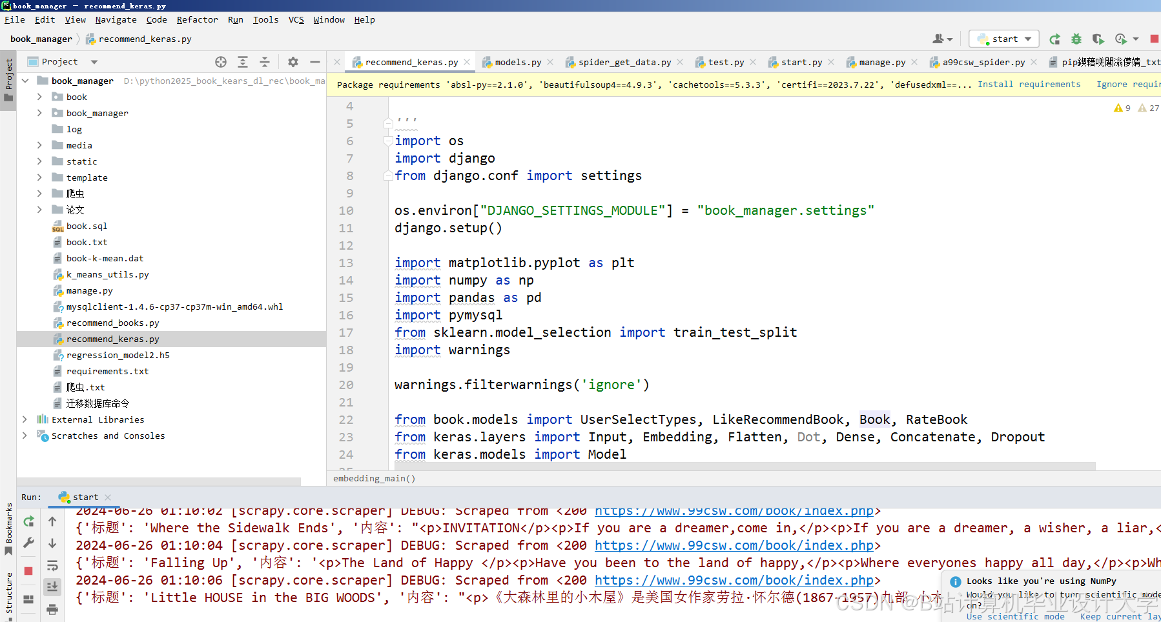This screenshot has height=622, width=1161.
Task: Close the recommend_keras.py tab
Action: pos(467,62)
